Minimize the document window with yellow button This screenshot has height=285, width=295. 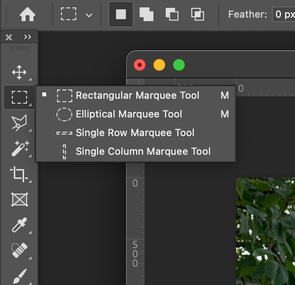pyautogui.click(x=159, y=65)
